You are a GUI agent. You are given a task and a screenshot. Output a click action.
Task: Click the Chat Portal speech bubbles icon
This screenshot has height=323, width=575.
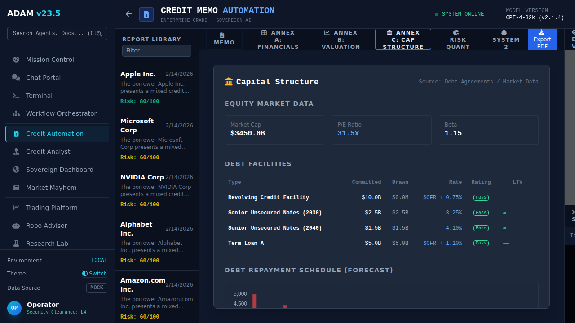(x=16, y=78)
